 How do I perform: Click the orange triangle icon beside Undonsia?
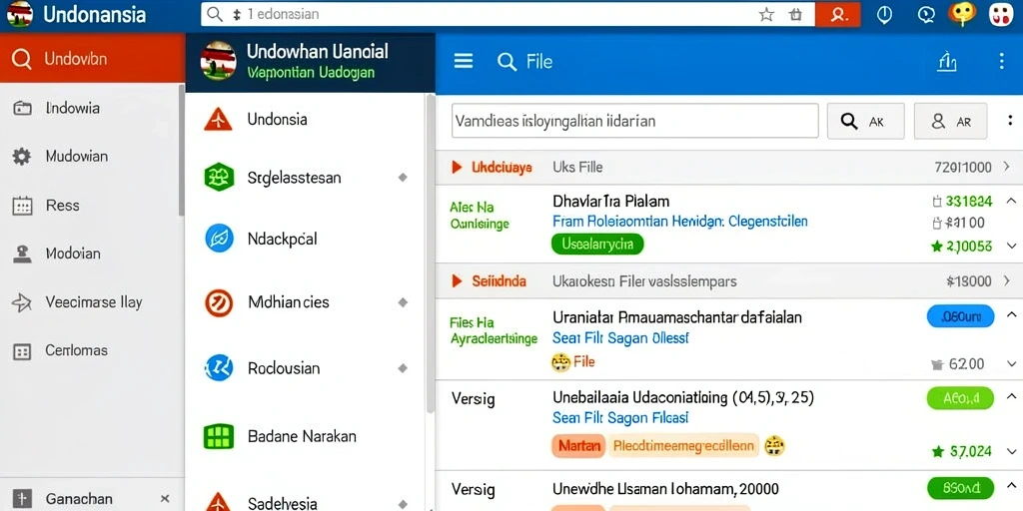[218, 120]
